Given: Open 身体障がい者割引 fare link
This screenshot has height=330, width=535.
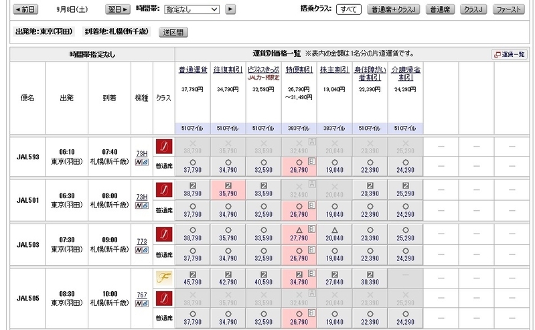Looking at the screenshot, I should 370,74.
